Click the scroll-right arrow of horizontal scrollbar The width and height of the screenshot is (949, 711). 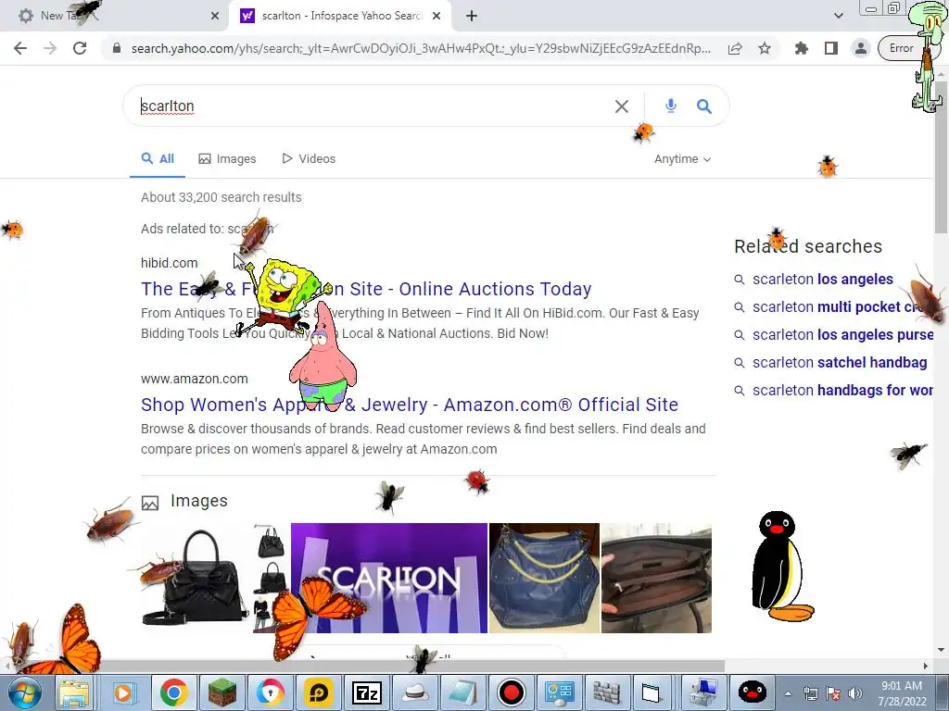tap(926, 667)
